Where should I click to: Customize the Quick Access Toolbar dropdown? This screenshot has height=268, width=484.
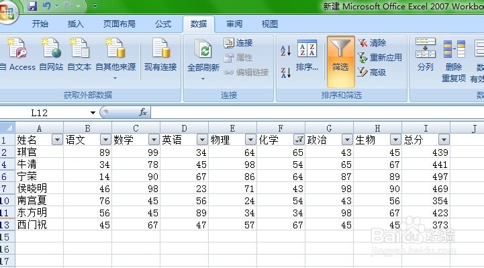95,6
